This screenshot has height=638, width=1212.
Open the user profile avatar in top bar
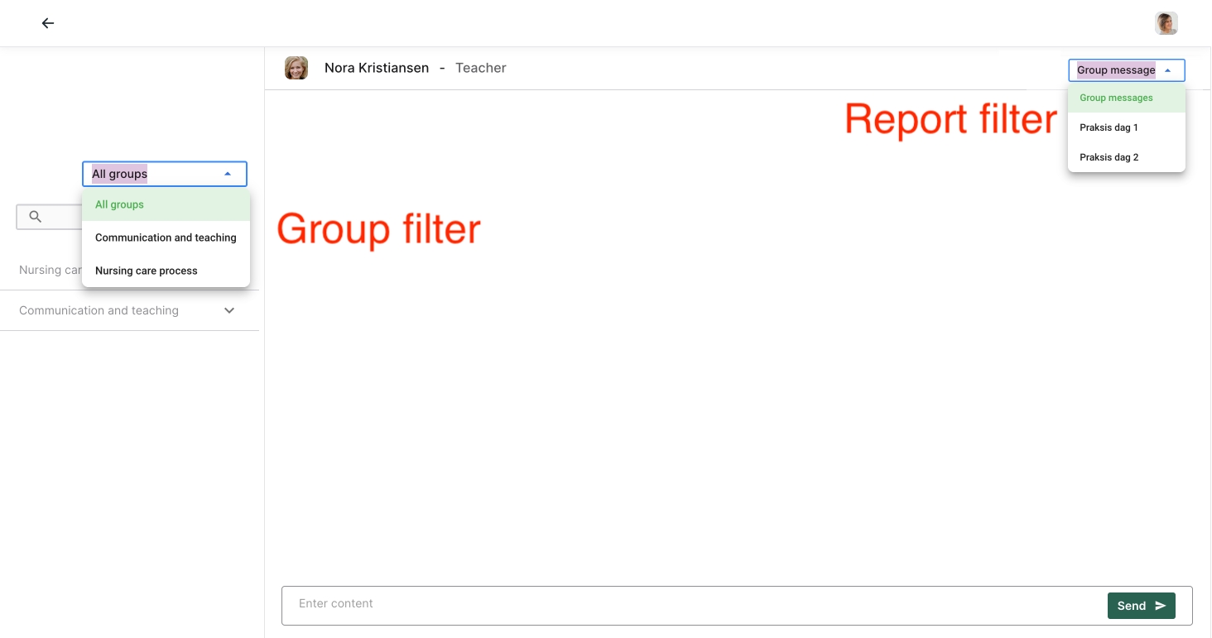(1166, 23)
